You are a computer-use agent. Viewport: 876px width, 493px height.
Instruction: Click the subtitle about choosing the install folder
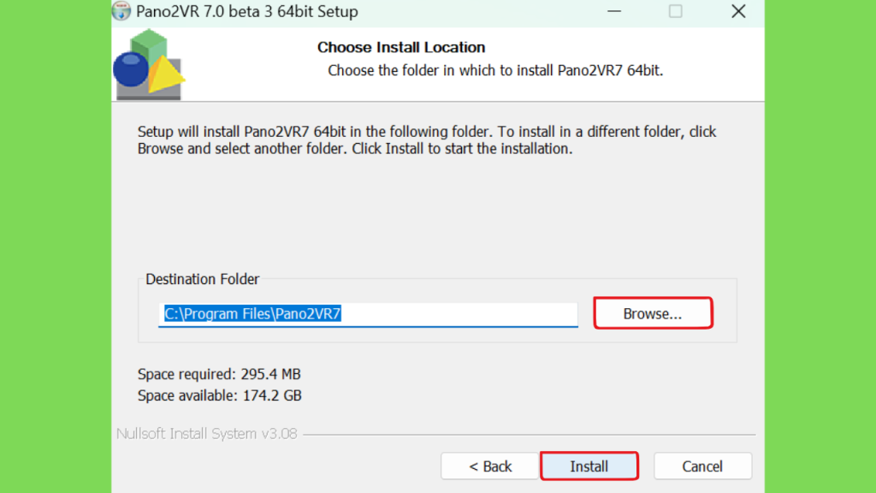point(495,71)
